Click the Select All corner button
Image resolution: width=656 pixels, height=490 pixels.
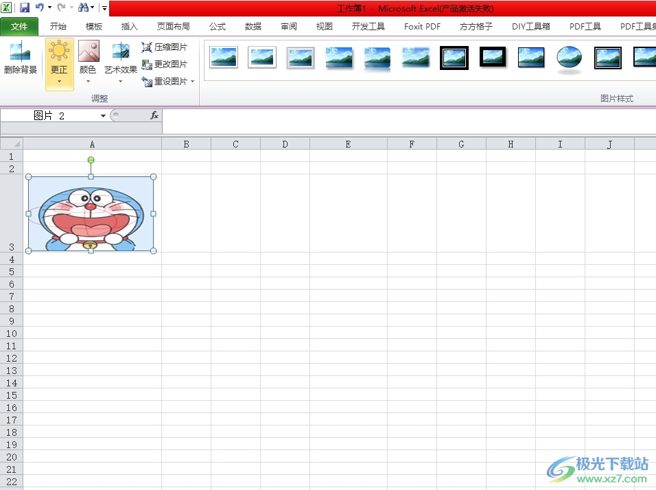click(12, 144)
